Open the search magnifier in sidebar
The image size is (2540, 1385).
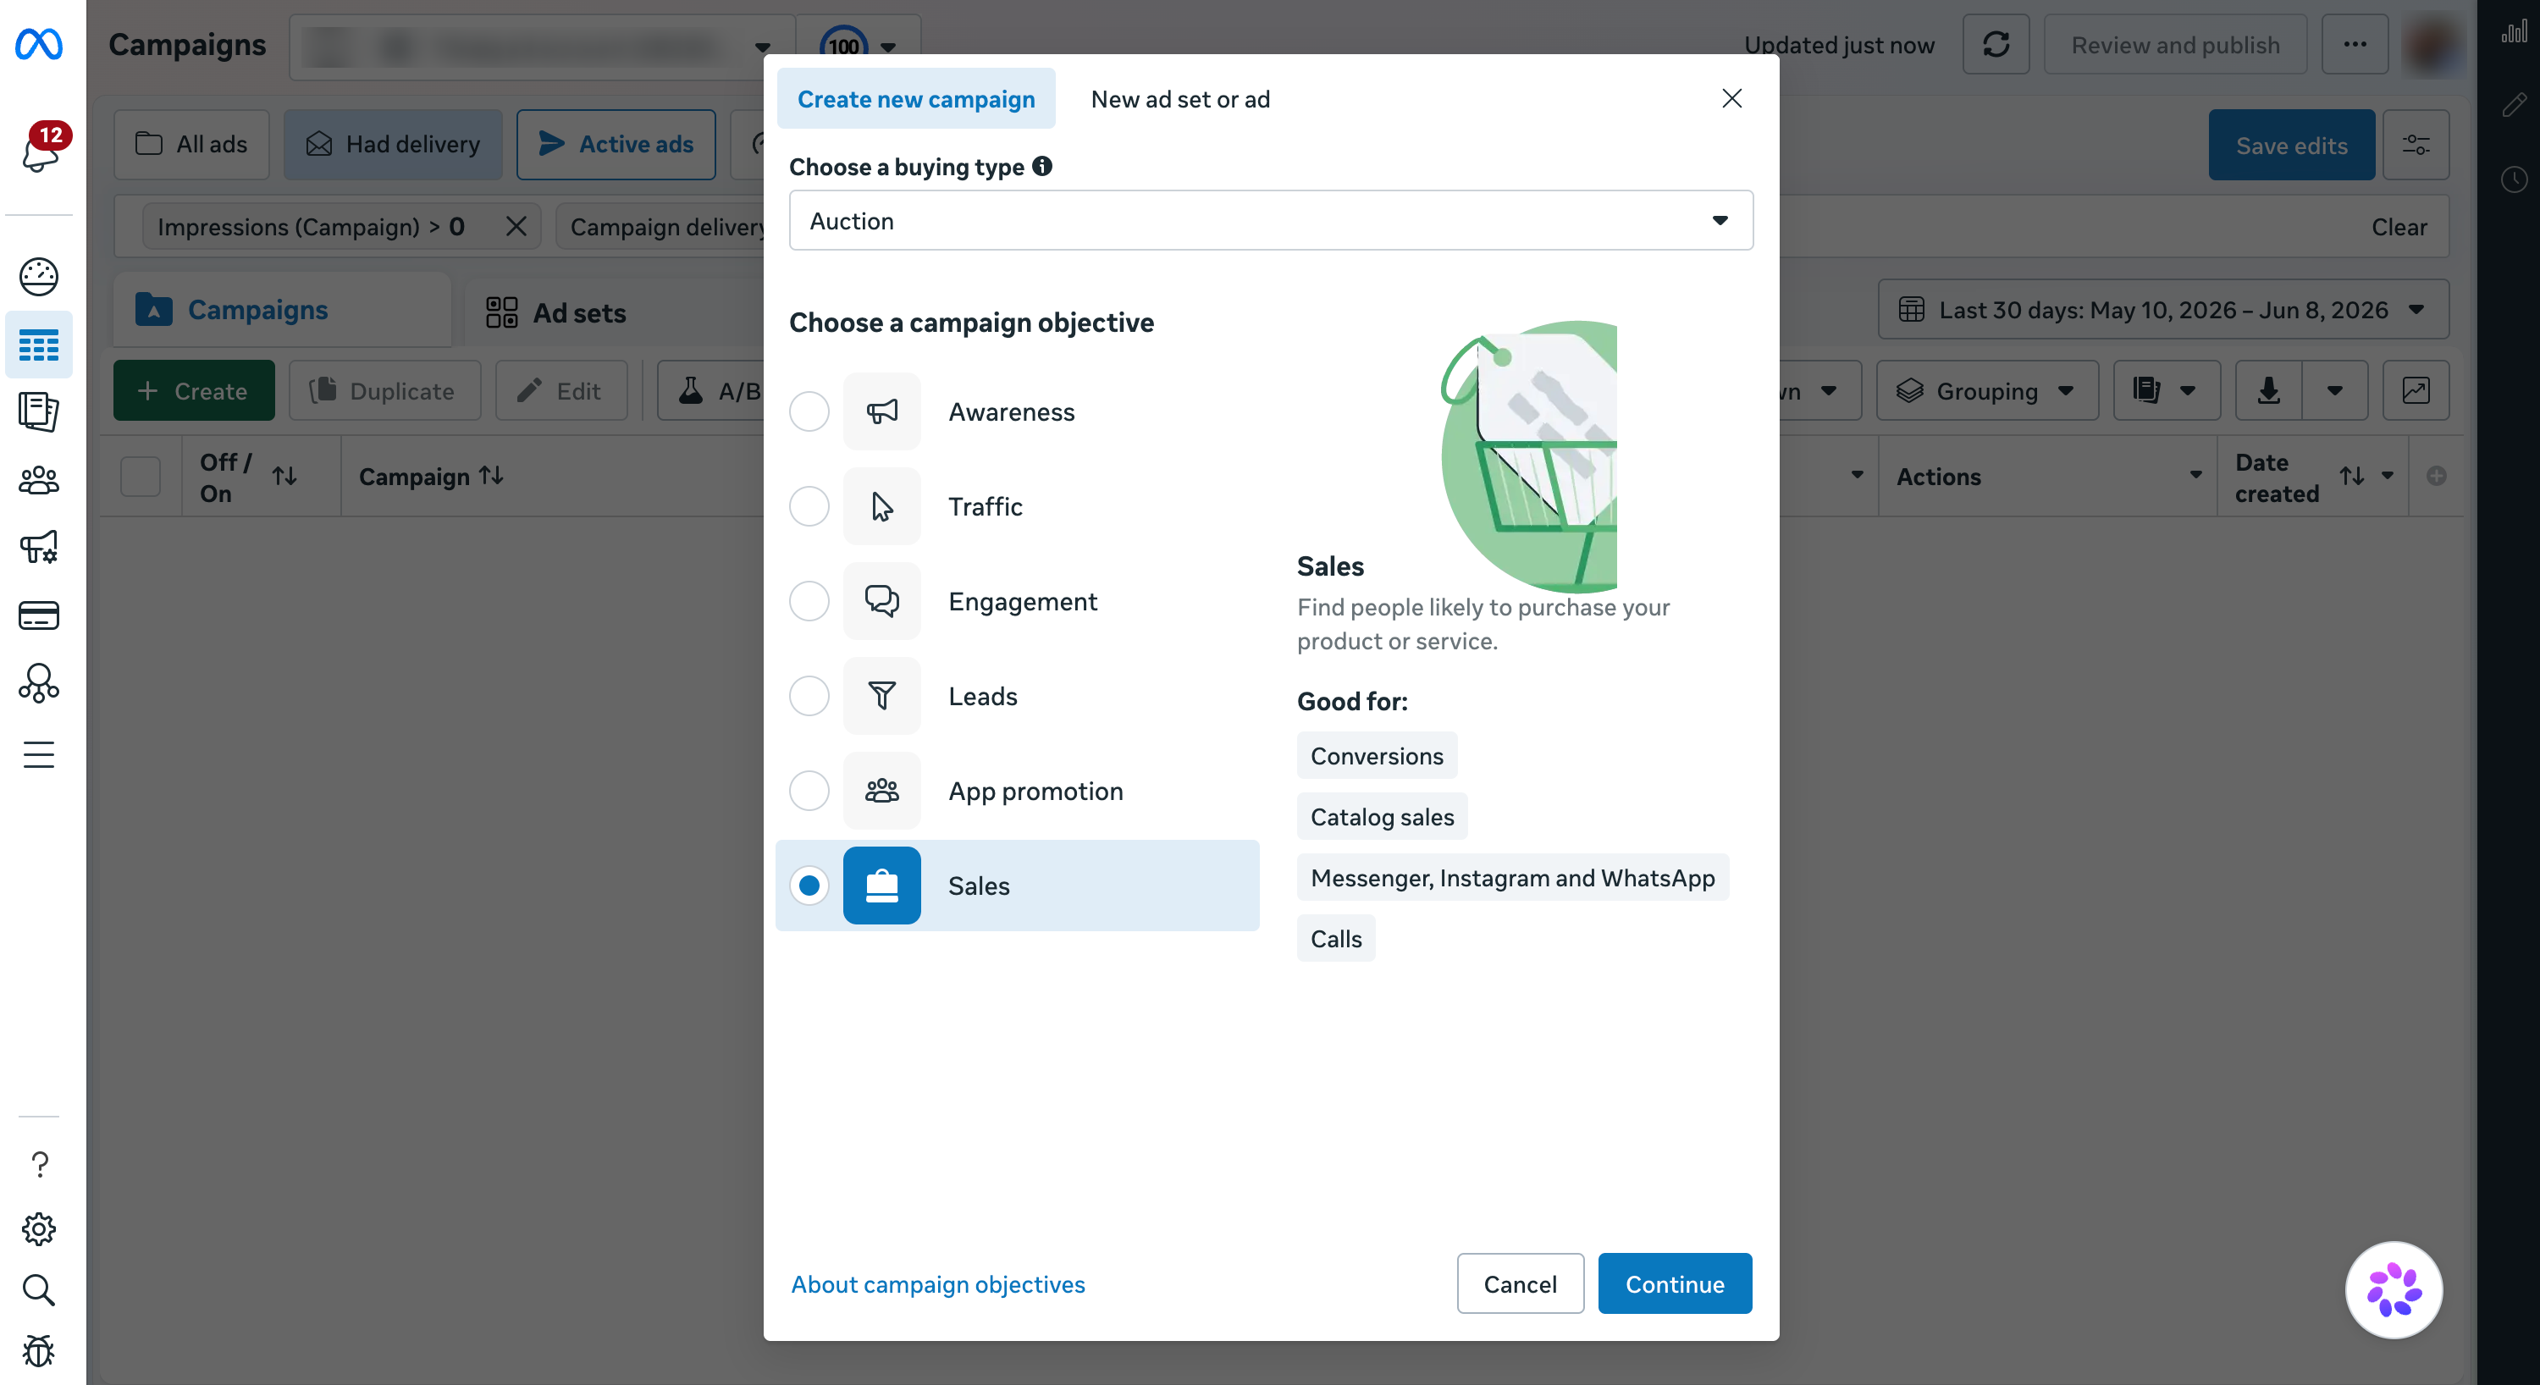(x=38, y=1288)
